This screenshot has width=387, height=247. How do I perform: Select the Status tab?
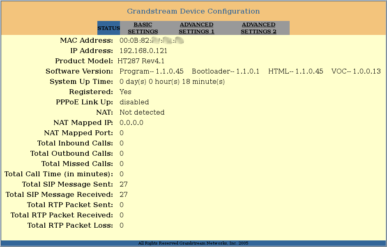tap(108, 28)
